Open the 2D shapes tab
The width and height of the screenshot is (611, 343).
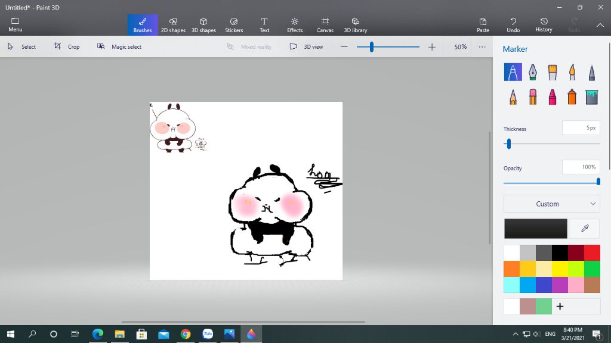click(173, 25)
